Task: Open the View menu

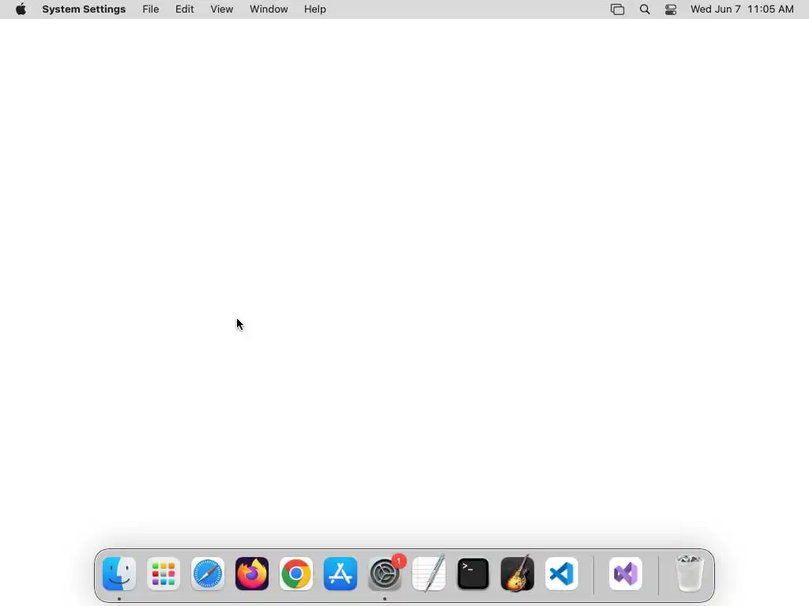Action: [222, 9]
